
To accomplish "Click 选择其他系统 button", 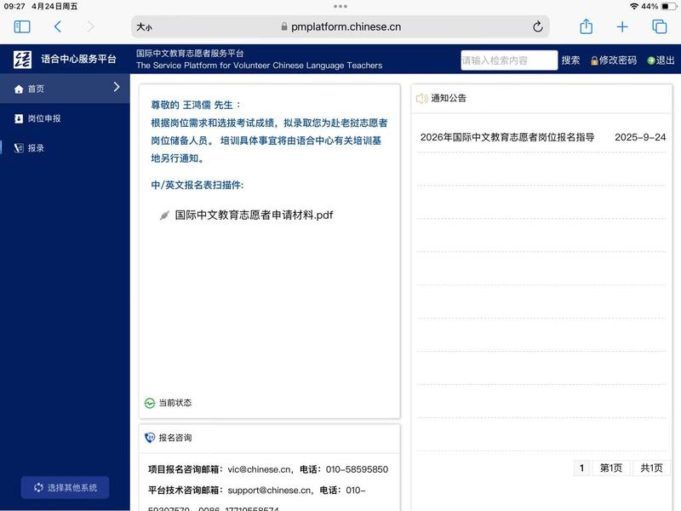I will pyautogui.click(x=66, y=487).
